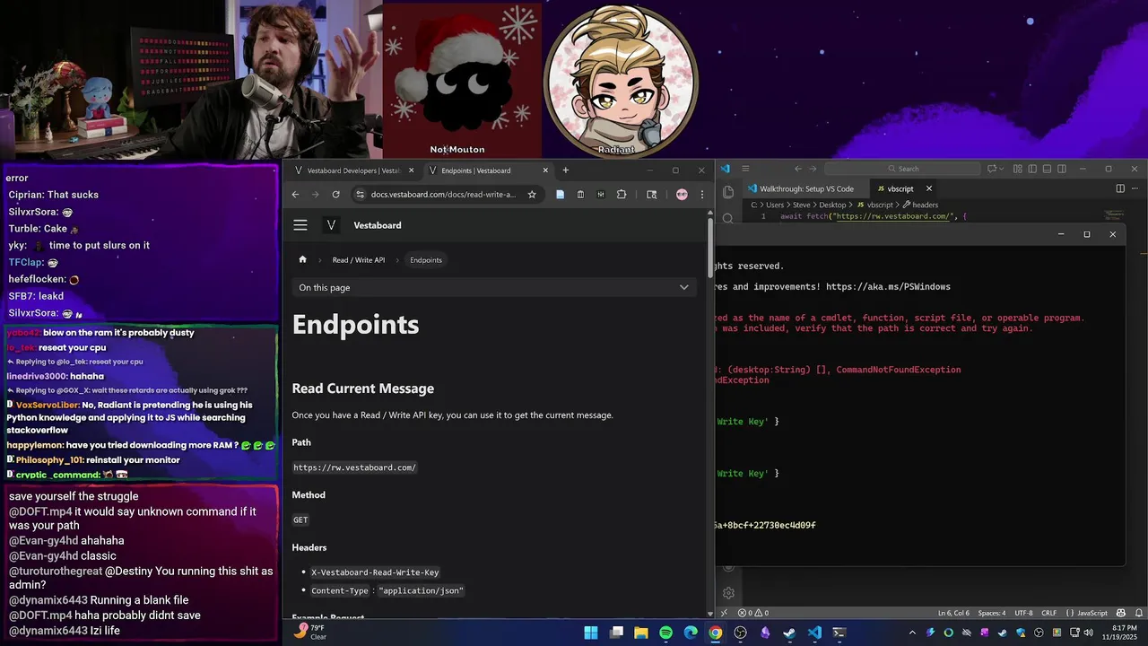The height and width of the screenshot is (646, 1148).
Task: Click headers breadcrumb in VS Code
Action: pyautogui.click(x=925, y=205)
